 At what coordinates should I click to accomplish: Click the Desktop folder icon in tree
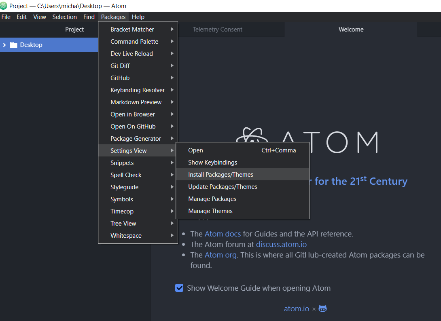(x=14, y=45)
